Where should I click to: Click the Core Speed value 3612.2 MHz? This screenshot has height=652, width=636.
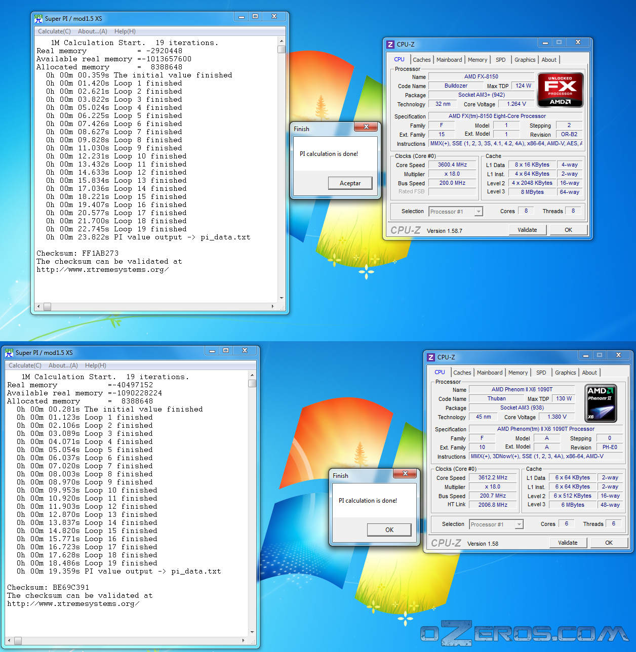tap(493, 478)
